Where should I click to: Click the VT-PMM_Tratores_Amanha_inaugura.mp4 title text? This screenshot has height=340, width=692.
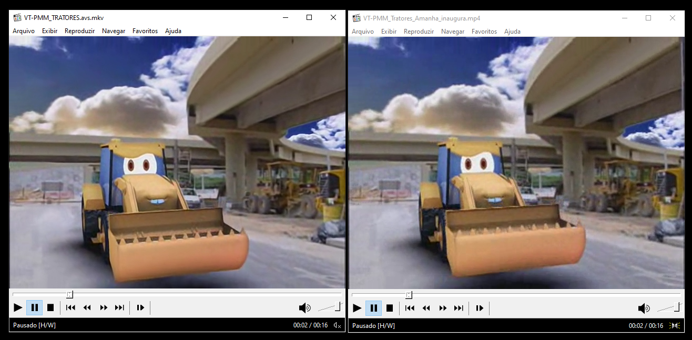[x=422, y=18]
